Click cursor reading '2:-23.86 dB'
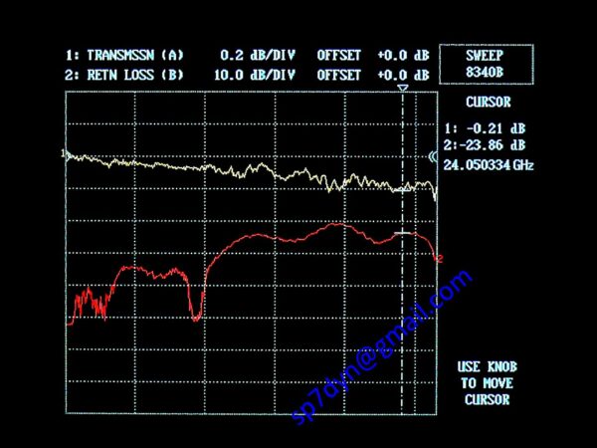The height and width of the screenshot is (448, 597). pyautogui.click(x=485, y=145)
